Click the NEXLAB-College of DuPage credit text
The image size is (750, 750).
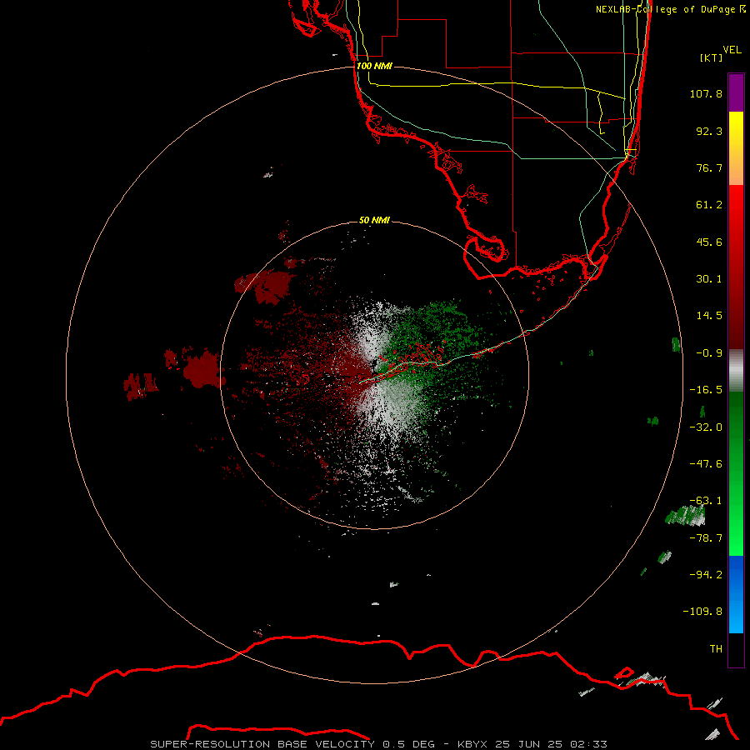tap(670, 9)
